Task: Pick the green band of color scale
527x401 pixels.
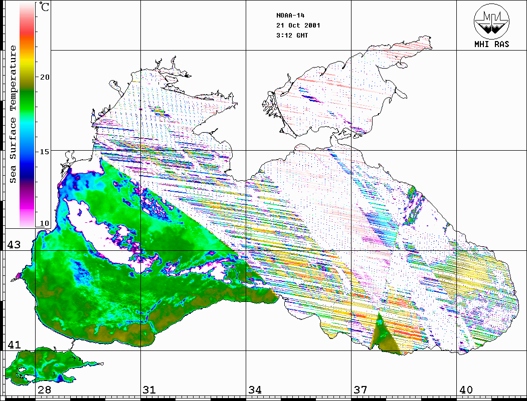Action: point(27,101)
